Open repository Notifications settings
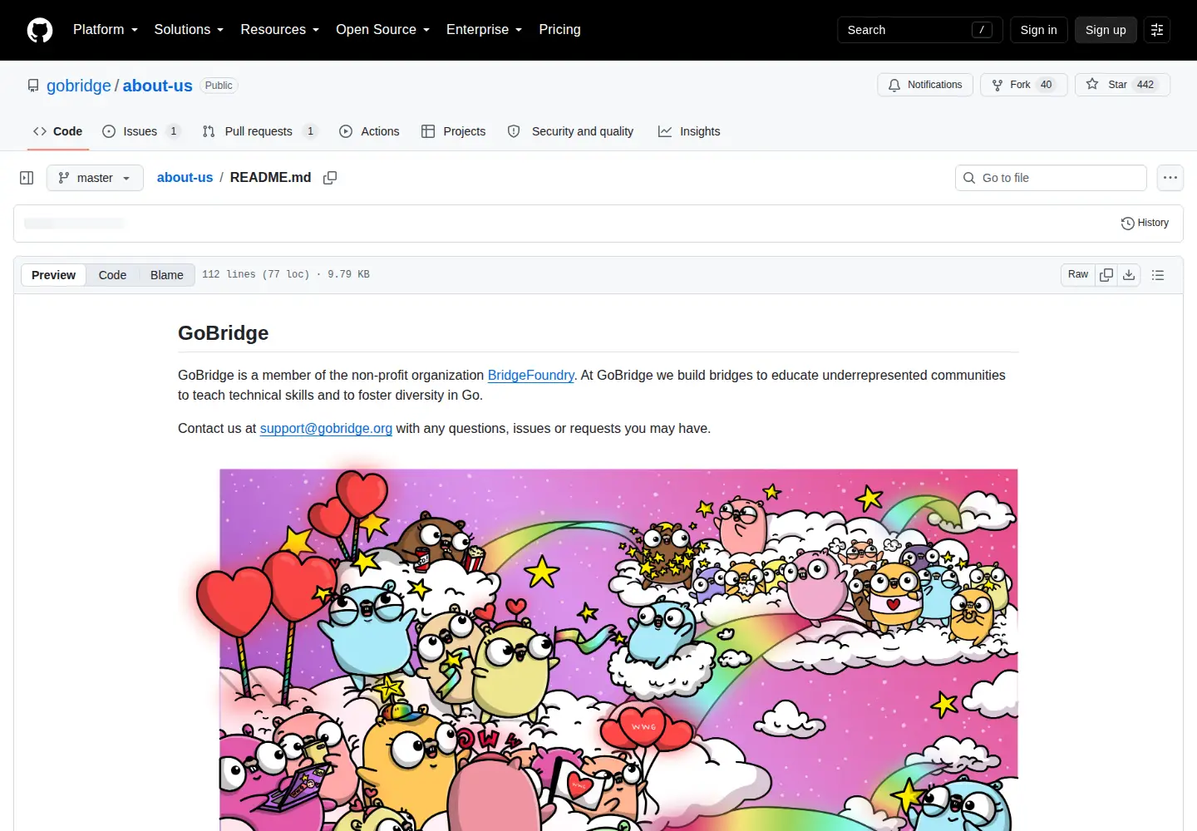 pos(925,85)
